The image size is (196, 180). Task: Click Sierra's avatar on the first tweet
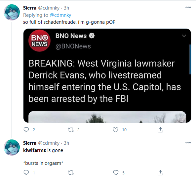pyautogui.click(x=12, y=12)
